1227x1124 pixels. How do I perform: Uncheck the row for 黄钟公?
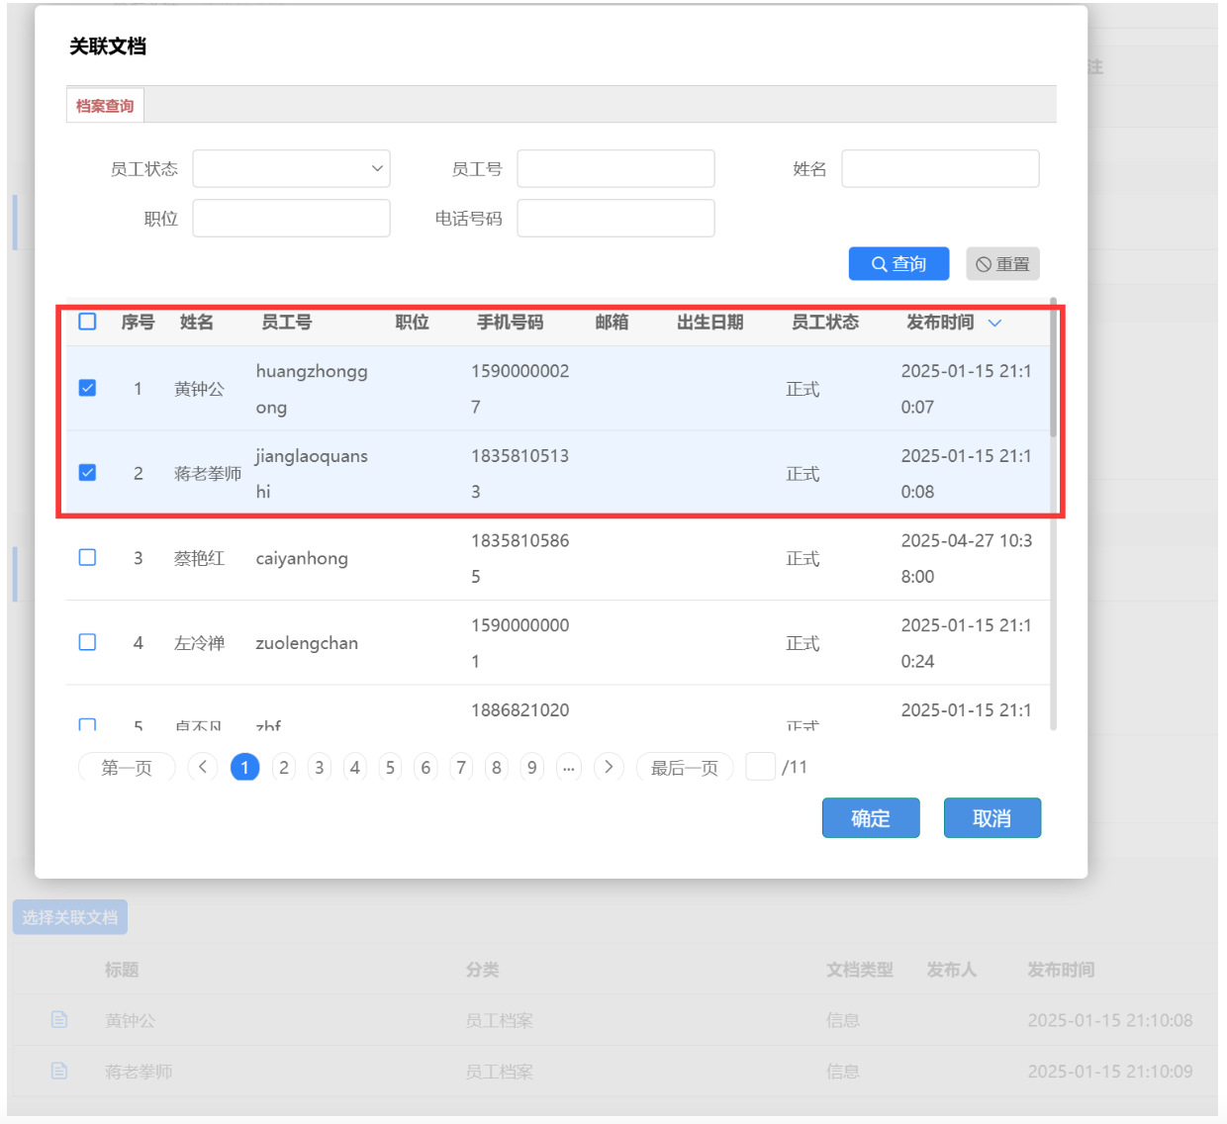(x=88, y=388)
